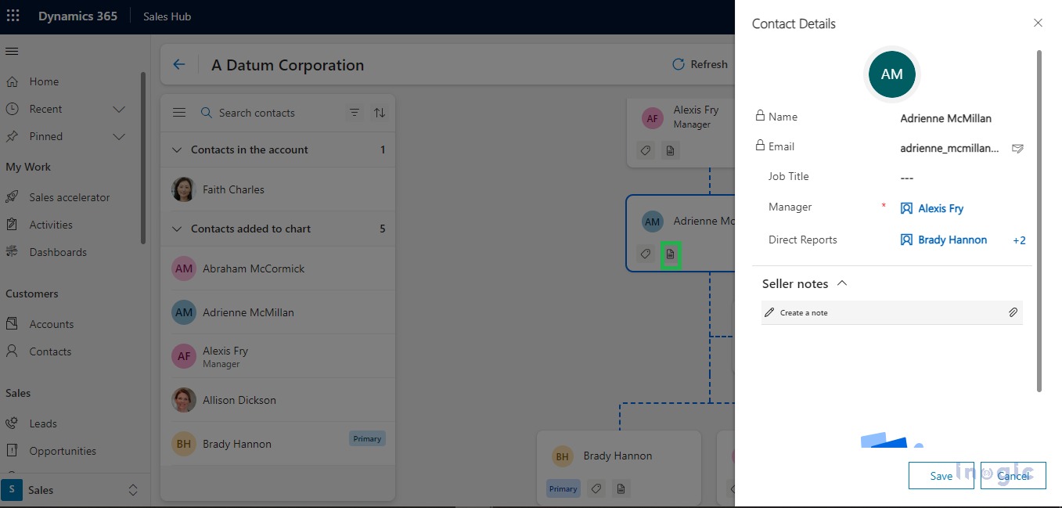Click the Sales Hub app name
1062x508 pixels.
click(167, 16)
